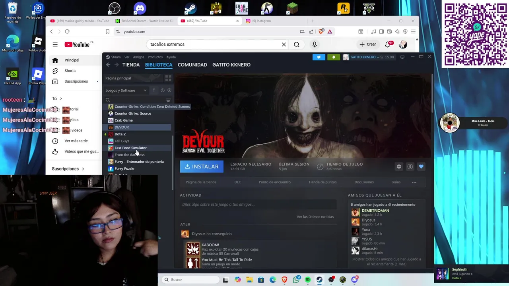Image resolution: width=509 pixels, height=286 pixels.
Task: Toggle ready-to-play filter icon in library
Action: pos(169,90)
